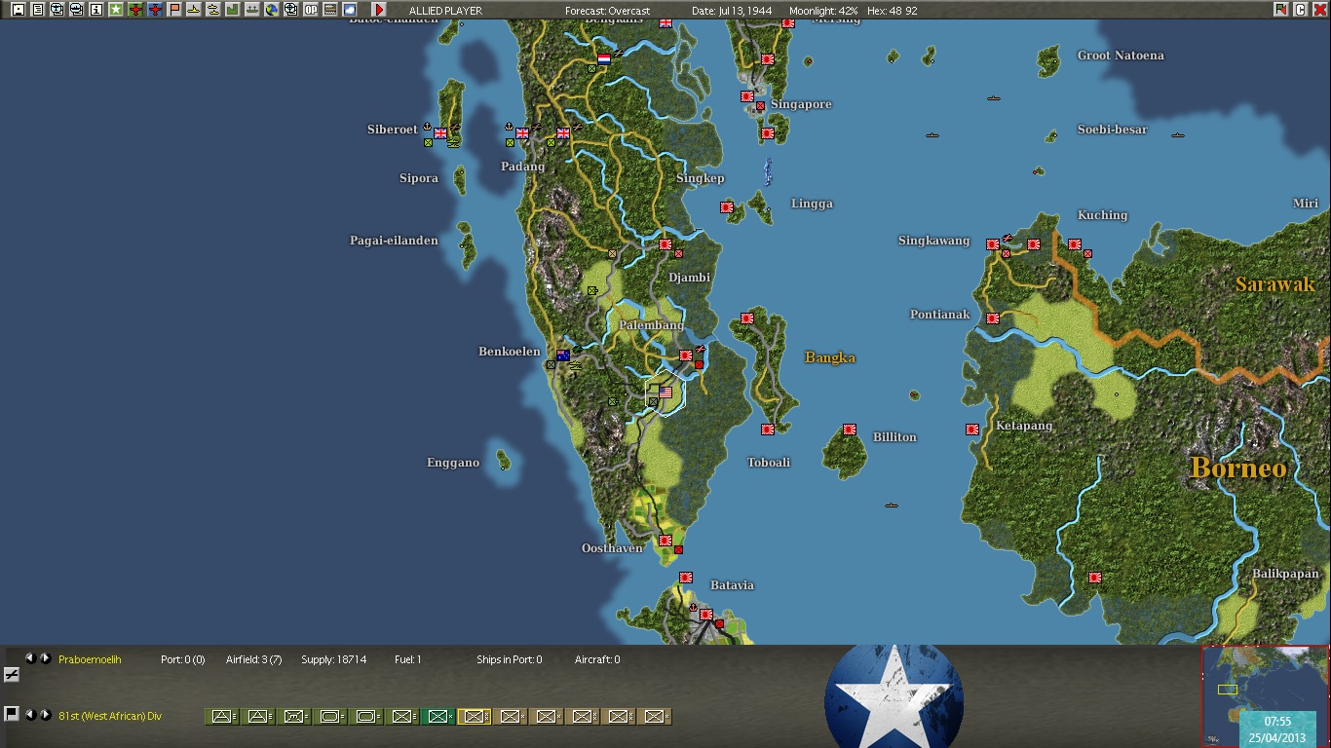
Task: Click the Praboemoelih base name
Action: (90, 659)
